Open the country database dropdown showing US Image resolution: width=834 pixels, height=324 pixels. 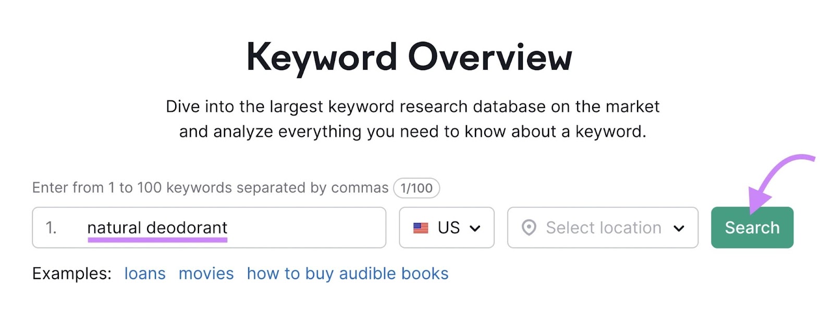tap(446, 227)
